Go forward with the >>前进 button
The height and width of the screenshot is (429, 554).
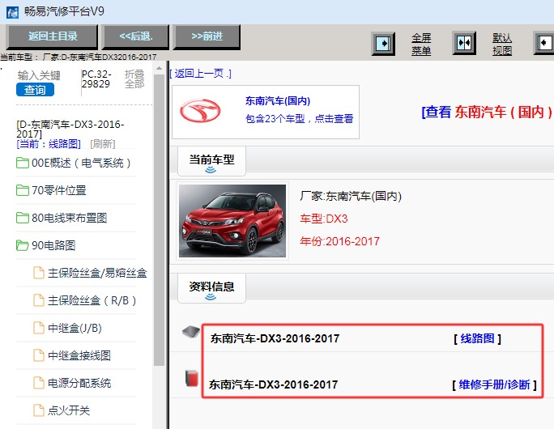coord(207,36)
